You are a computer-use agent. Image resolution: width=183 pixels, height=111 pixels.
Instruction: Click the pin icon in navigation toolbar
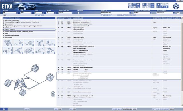point(158,5)
